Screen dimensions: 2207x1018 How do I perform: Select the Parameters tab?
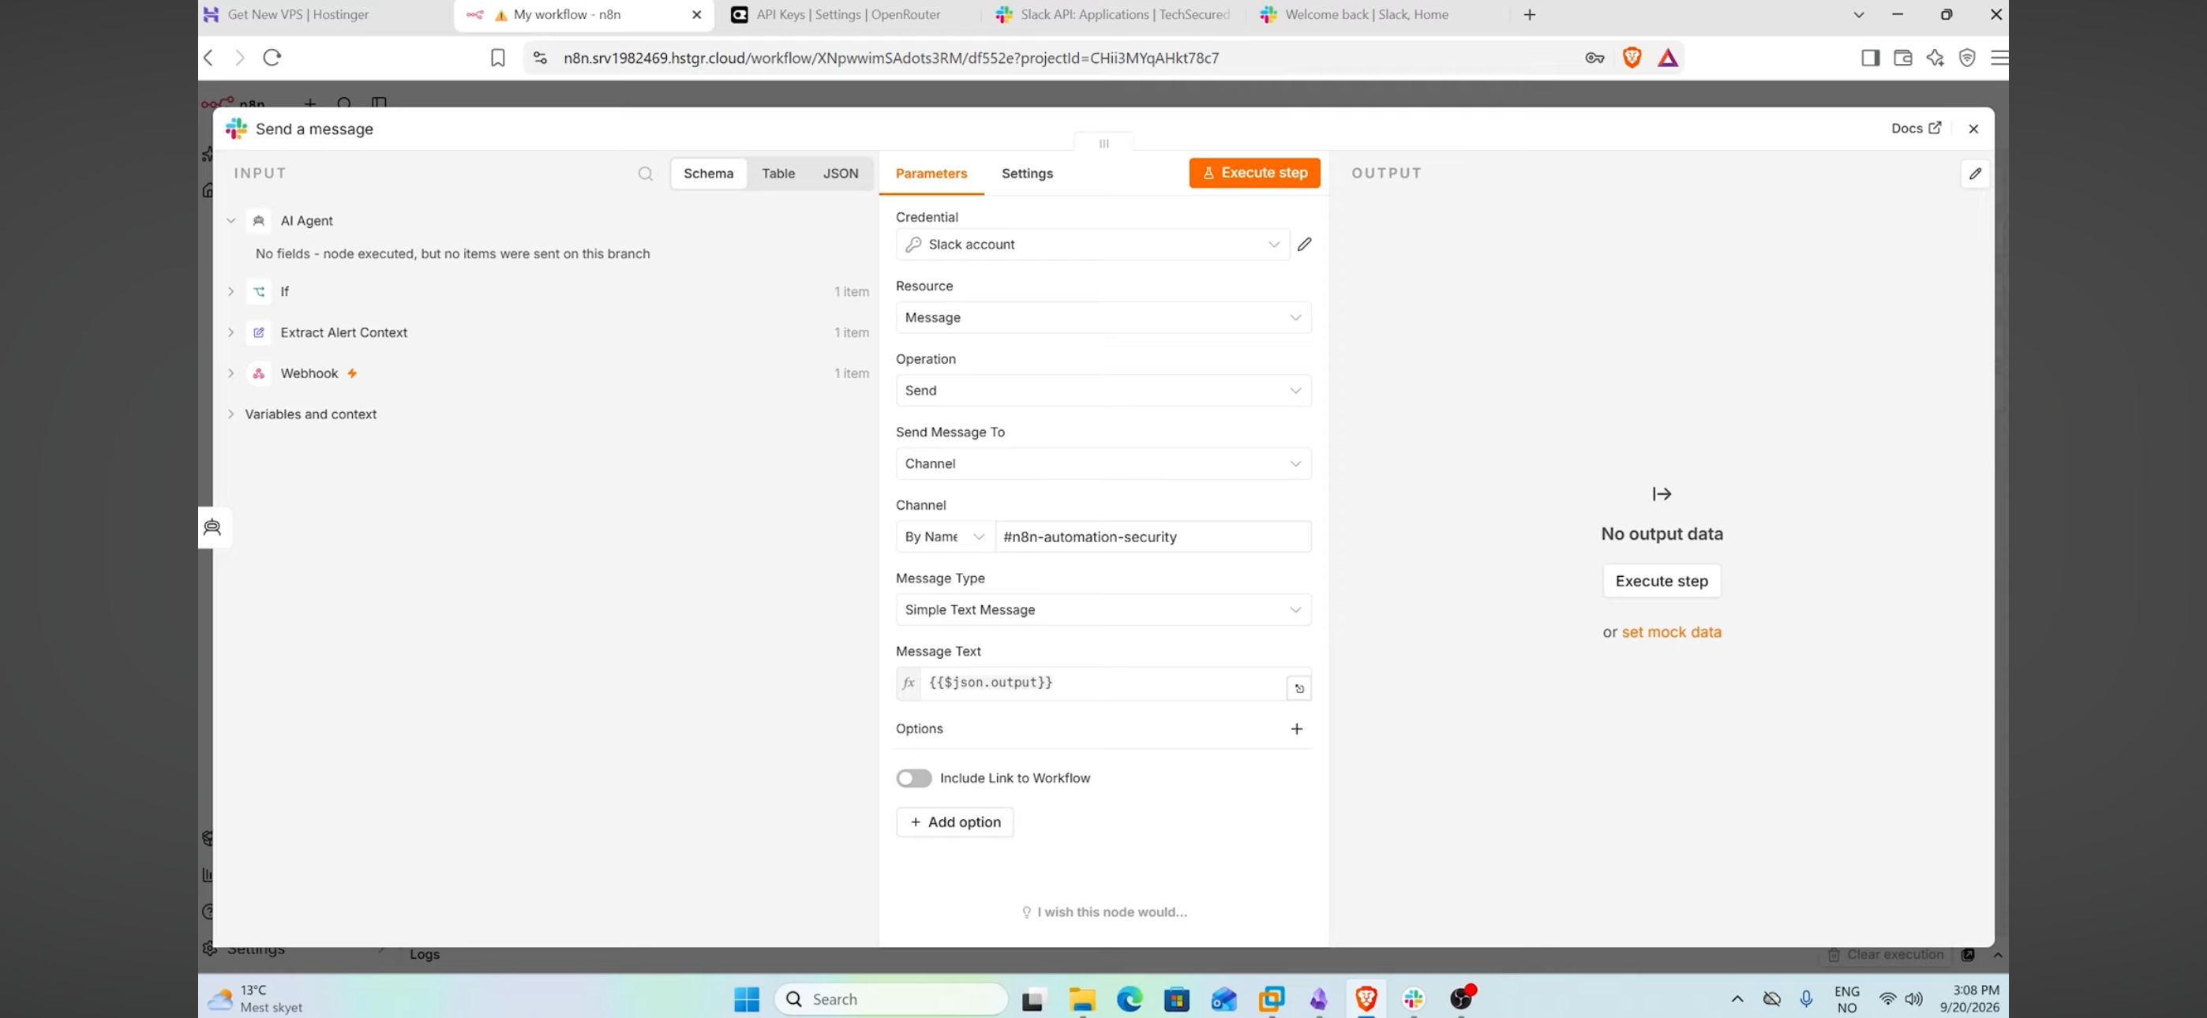(931, 173)
